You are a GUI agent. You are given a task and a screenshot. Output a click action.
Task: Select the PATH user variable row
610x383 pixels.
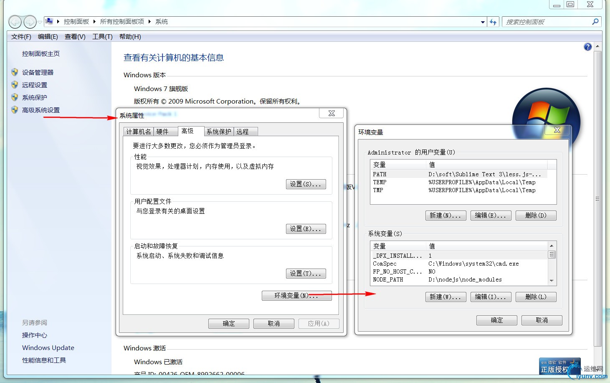(458, 174)
